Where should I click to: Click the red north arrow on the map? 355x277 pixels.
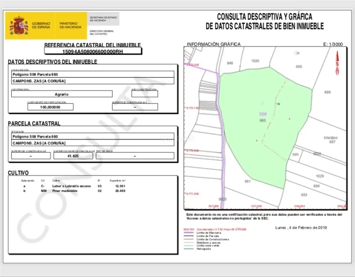[337, 63]
